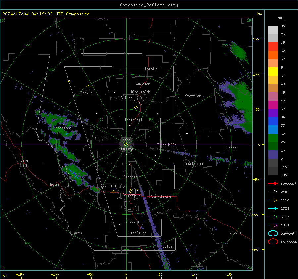Select the HighRiver map label
This screenshot has width=298, height=279.
[137, 233]
